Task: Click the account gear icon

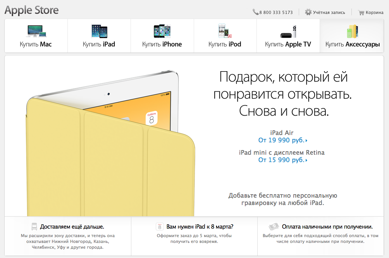Action: (308, 12)
